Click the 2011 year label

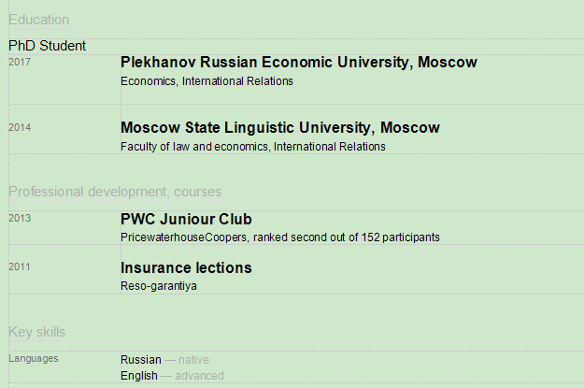click(x=20, y=267)
